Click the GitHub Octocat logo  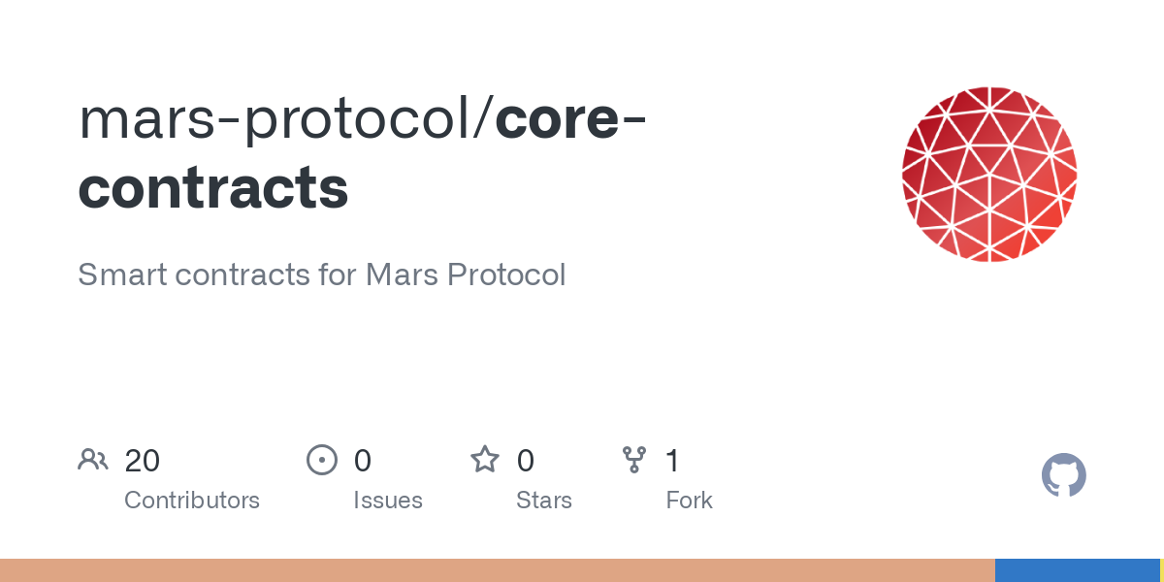pyautogui.click(x=1063, y=476)
